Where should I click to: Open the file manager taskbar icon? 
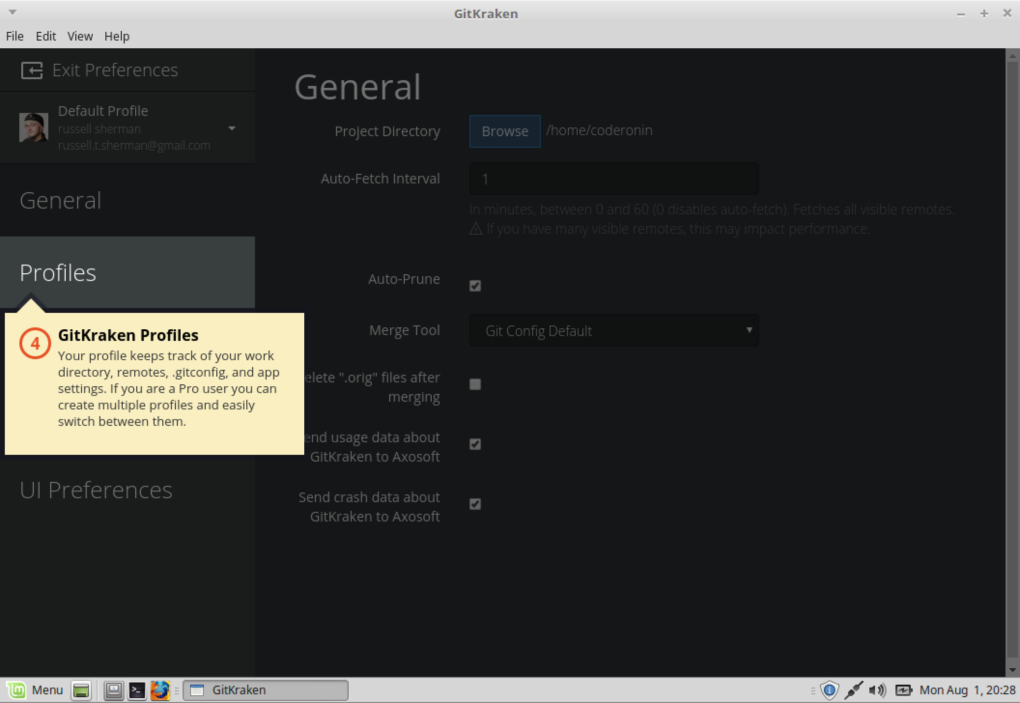(114, 690)
